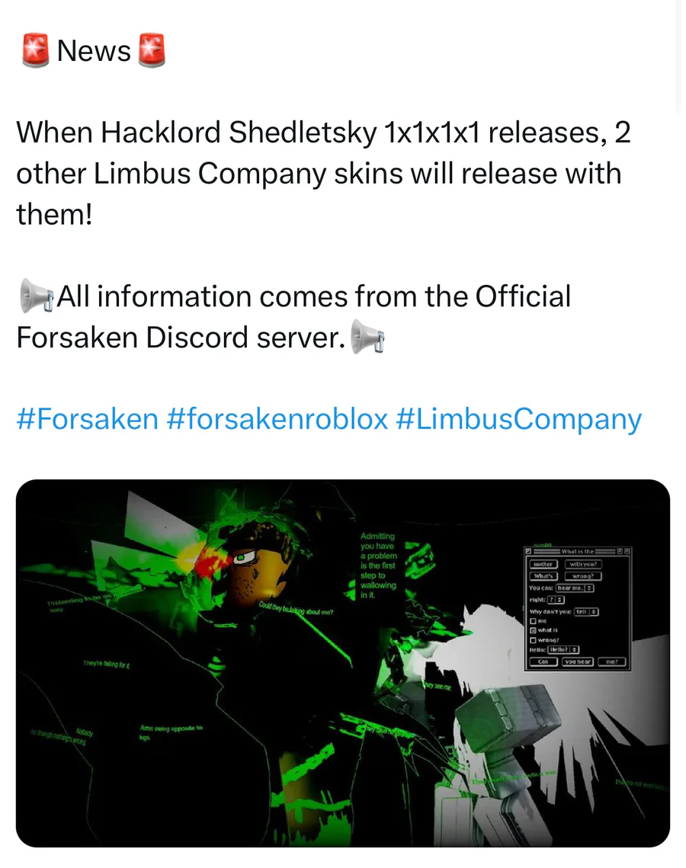Open the #LimbusCompany hashtag link

click(x=519, y=419)
